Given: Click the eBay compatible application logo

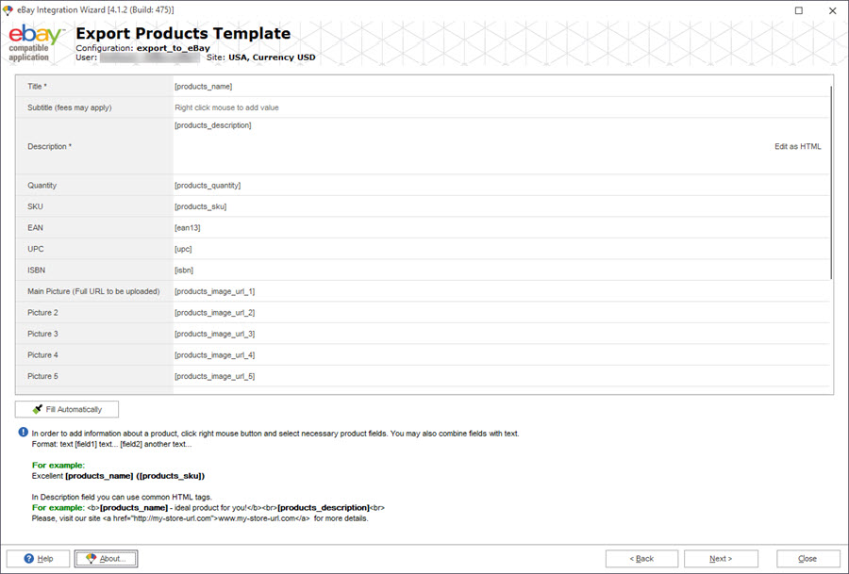Looking at the screenshot, I should point(36,42).
